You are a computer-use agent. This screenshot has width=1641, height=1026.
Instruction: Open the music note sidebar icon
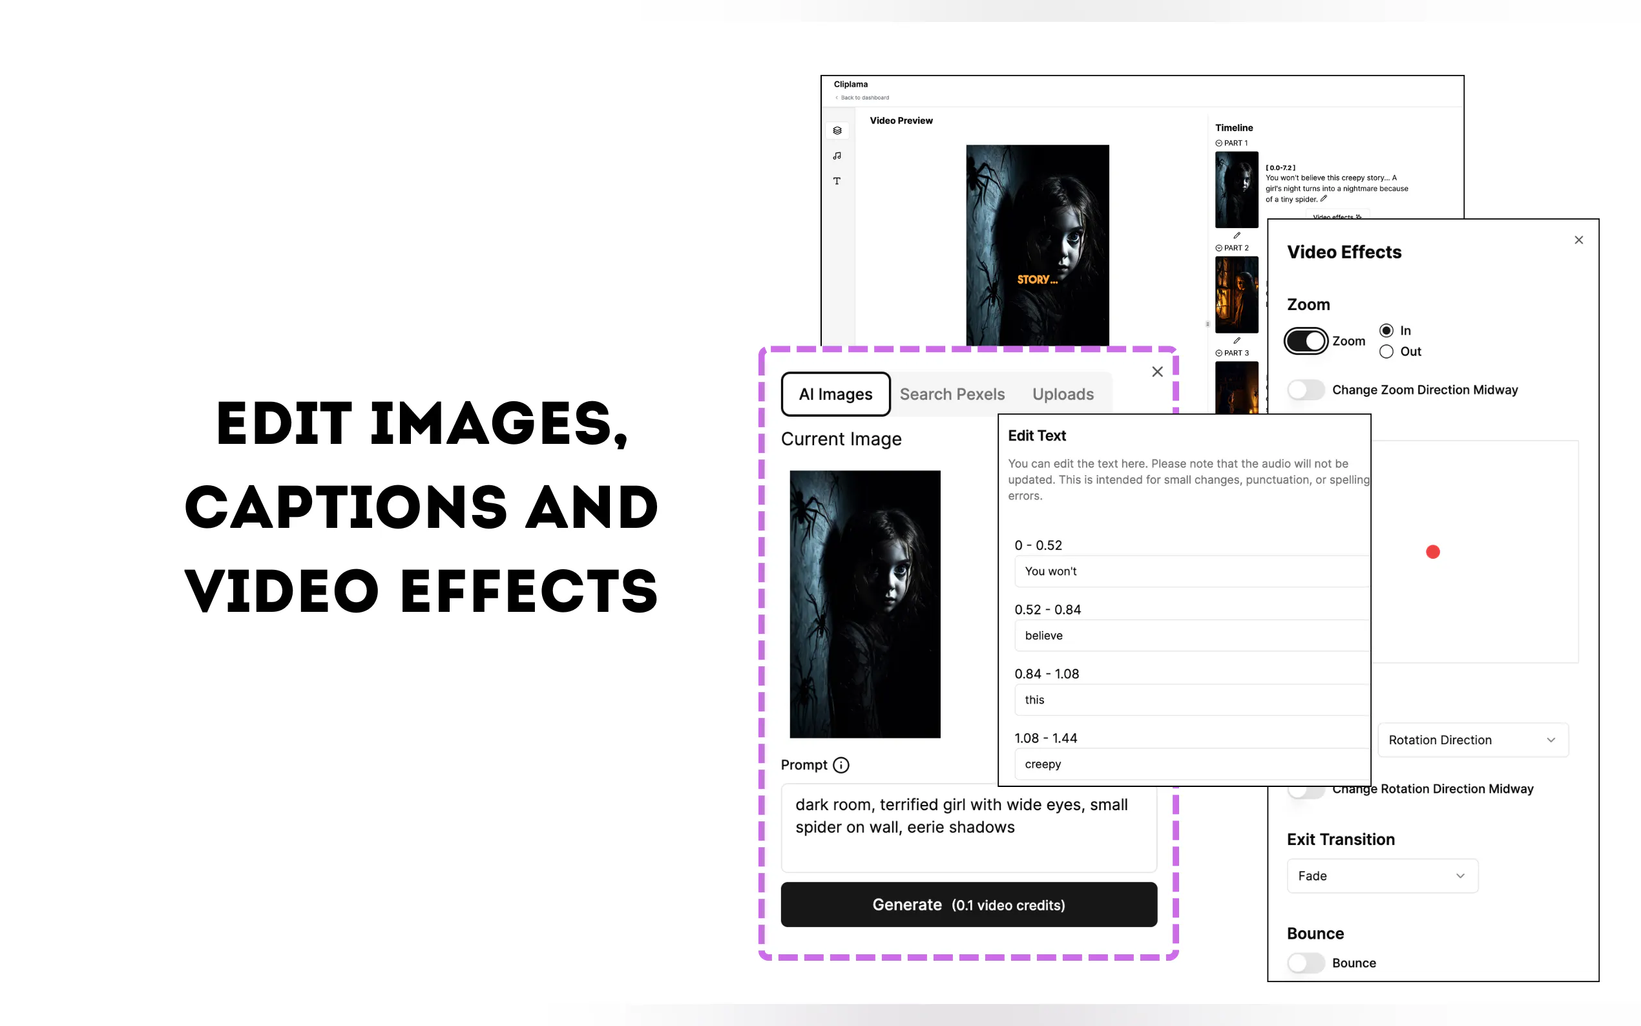[837, 156]
